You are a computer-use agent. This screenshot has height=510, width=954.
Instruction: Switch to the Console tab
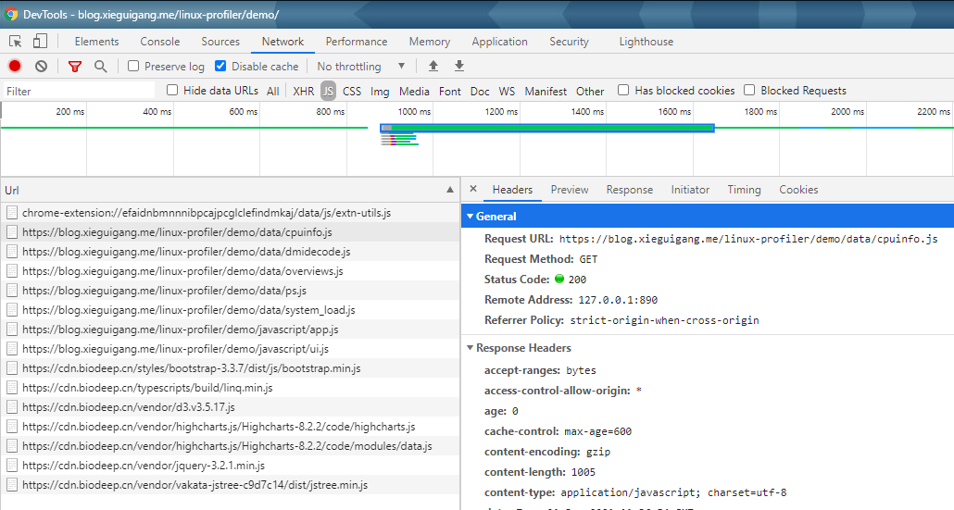(160, 42)
